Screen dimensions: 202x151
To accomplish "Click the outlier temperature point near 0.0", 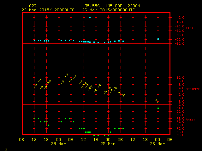I will coord(90,18).
